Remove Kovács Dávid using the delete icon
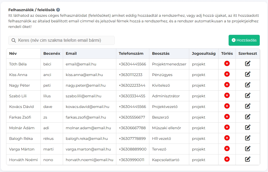This screenshot has width=268, height=172. point(227,106)
